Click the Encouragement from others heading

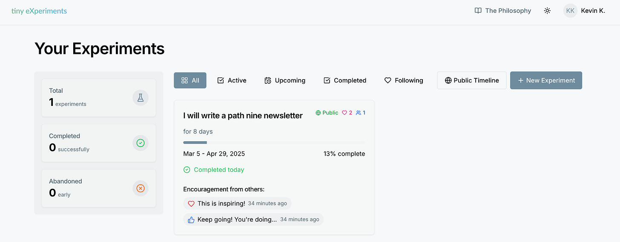(224, 189)
